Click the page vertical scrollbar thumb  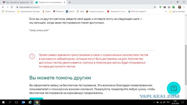tap(186, 65)
